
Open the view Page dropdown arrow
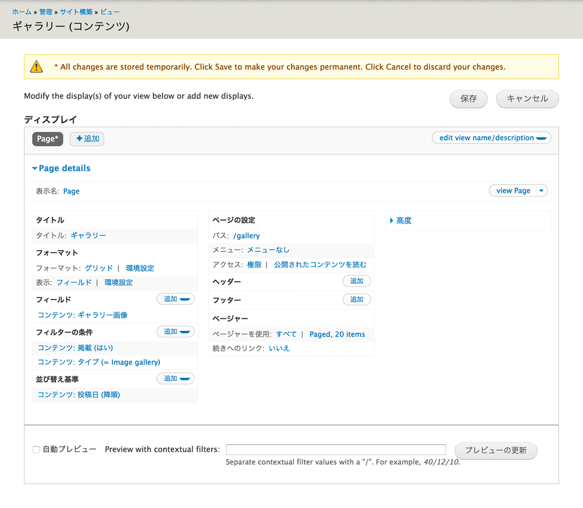(x=542, y=191)
